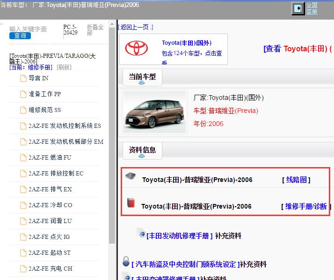334x280 pixels.
Task: Select 准备工作 PP tree entry
Action: (45, 94)
